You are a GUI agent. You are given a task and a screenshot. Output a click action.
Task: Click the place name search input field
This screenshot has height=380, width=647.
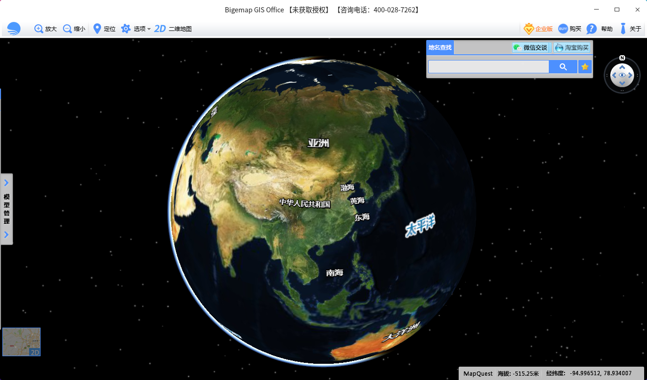(x=488, y=67)
